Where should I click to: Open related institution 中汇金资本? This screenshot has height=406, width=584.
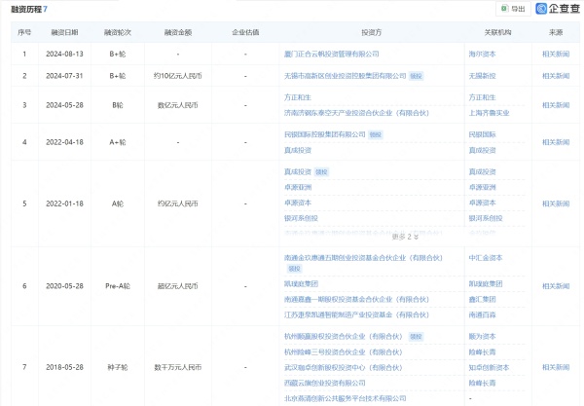pos(486,258)
